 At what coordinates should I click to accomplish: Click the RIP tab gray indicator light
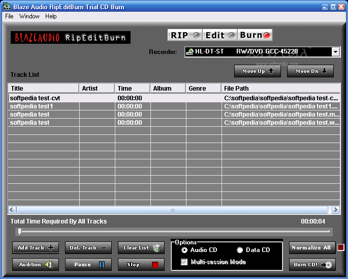pyautogui.click(x=196, y=35)
